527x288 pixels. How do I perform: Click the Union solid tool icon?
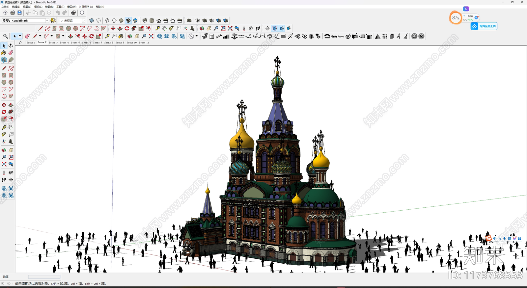coord(205,20)
